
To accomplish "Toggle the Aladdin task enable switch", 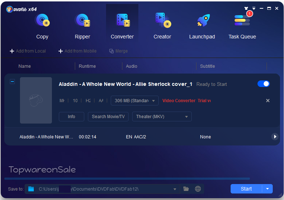I will [x=264, y=84].
